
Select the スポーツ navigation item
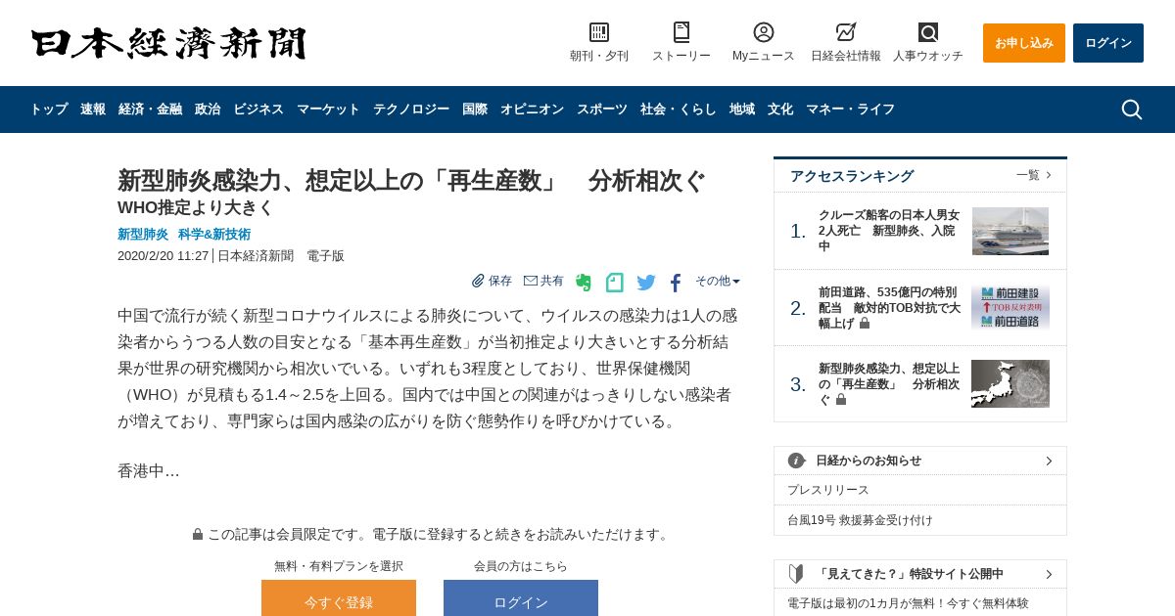(x=602, y=110)
